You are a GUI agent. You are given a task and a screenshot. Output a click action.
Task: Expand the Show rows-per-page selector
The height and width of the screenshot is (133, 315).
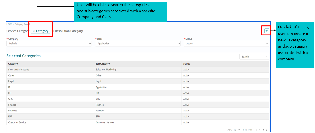(239, 130)
